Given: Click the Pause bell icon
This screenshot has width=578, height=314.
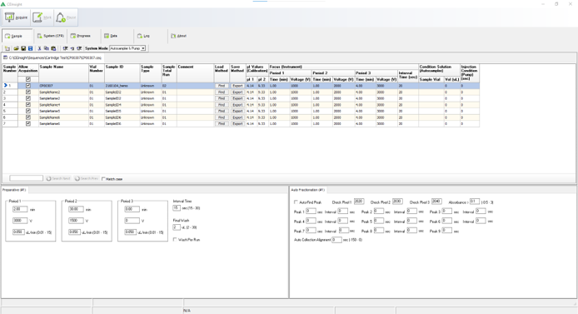Looking at the screenshot, I should tap(61, 17).
